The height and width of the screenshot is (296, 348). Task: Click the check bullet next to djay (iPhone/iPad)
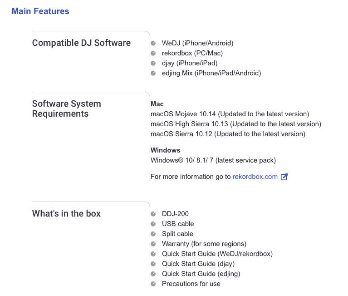point(153,64)
